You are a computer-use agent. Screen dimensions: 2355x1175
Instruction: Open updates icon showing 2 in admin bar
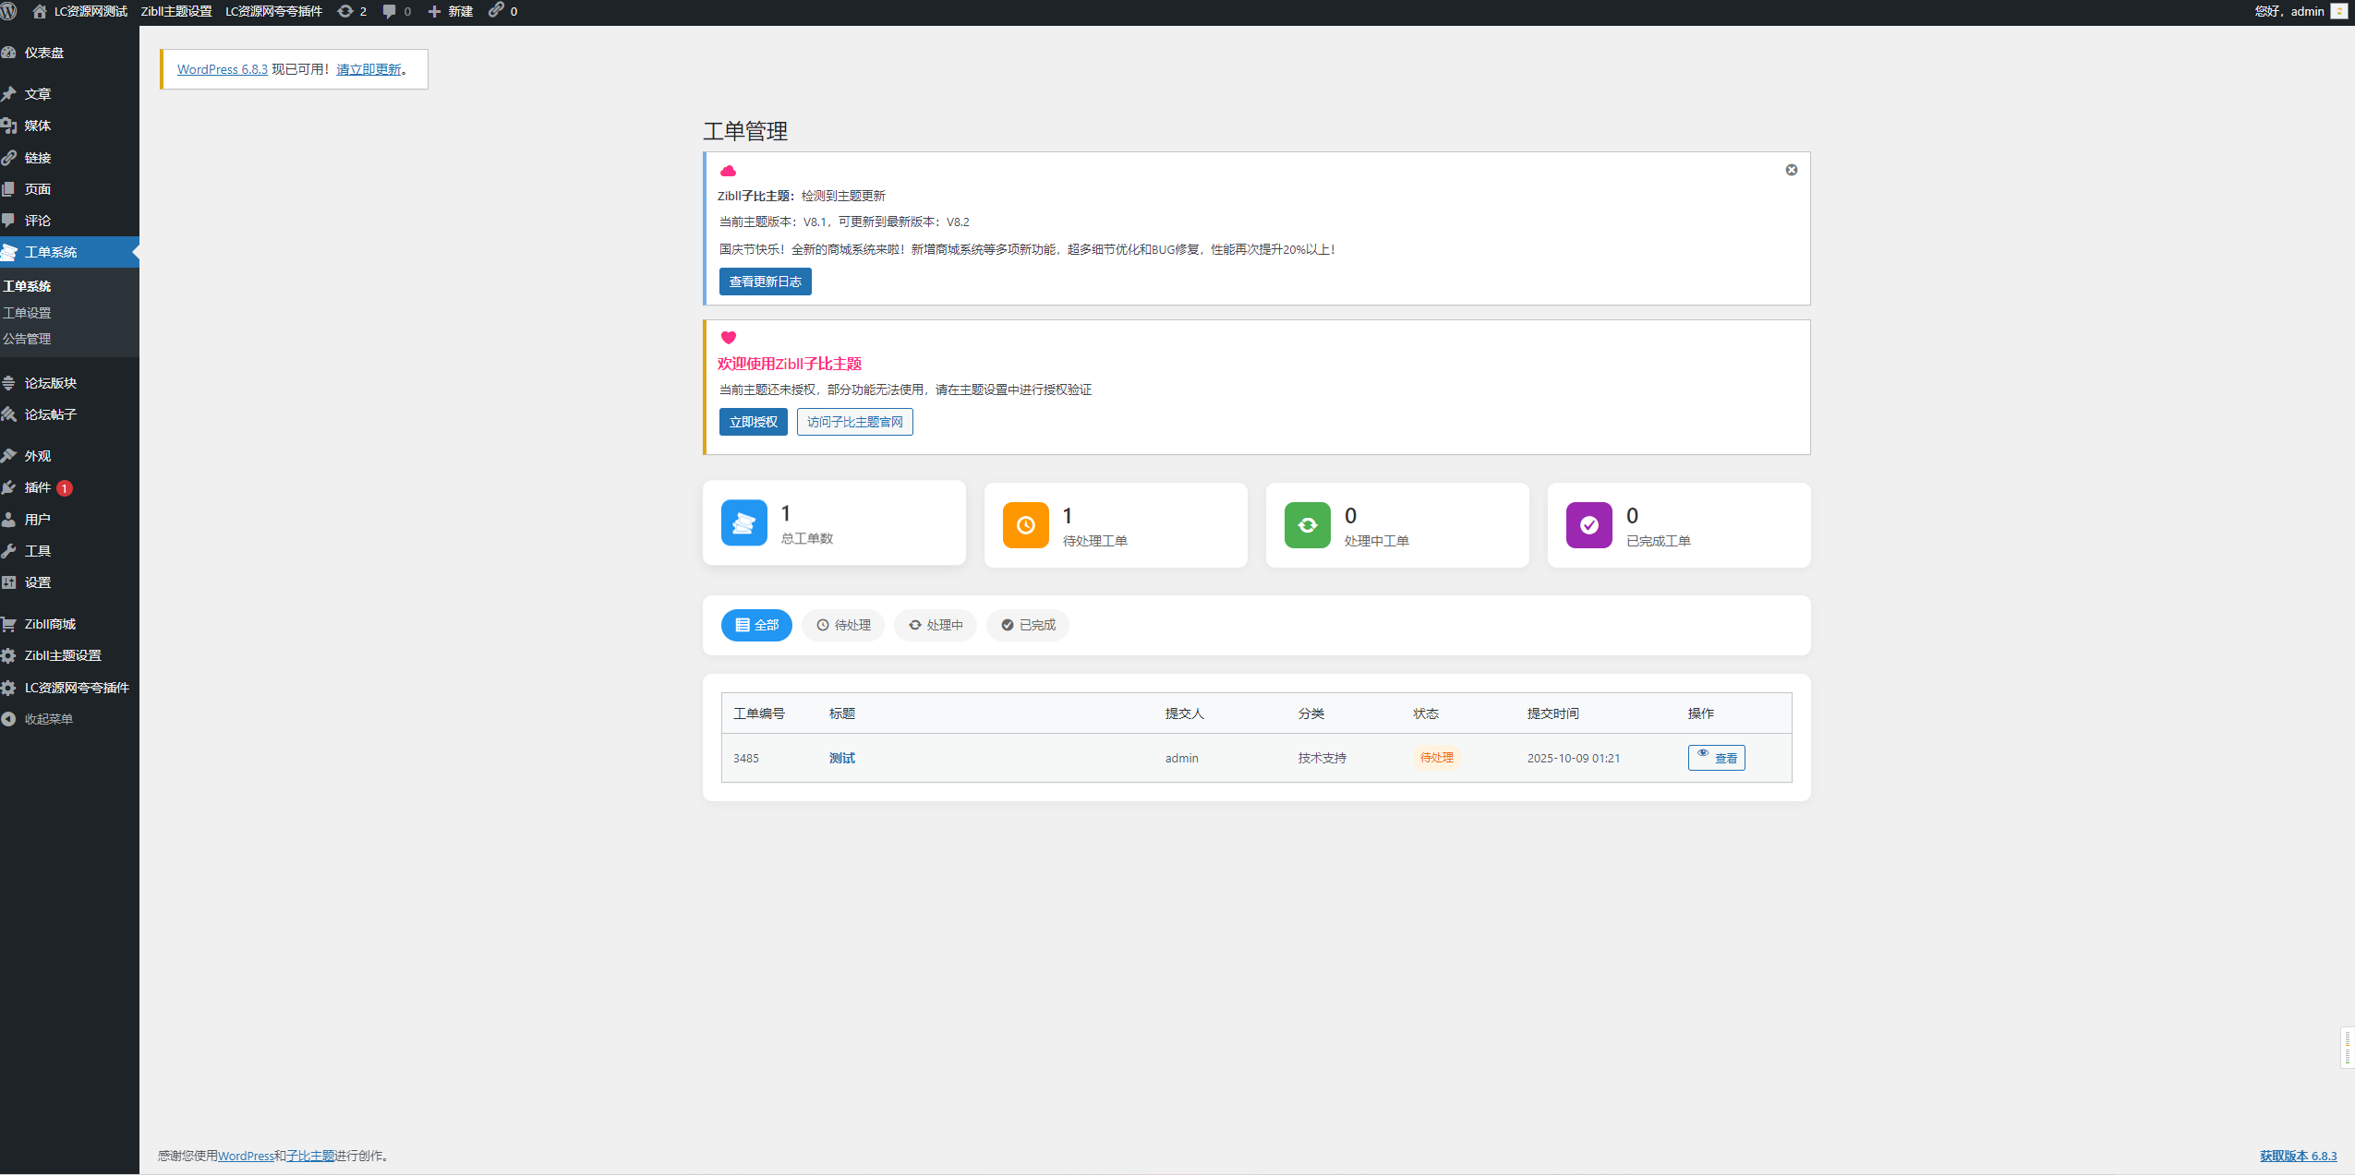pyautogui.click(x=352, y=11)
